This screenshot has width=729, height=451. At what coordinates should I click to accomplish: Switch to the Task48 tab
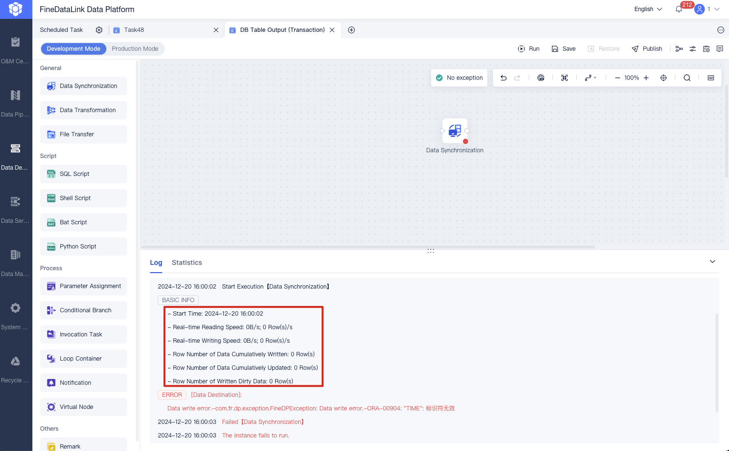coord(134,30)
